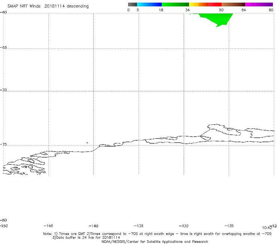The image size is (277, 244).
Task: Click the longitude label "-150"
Action: pyautogui.click(x=4, y=226)
